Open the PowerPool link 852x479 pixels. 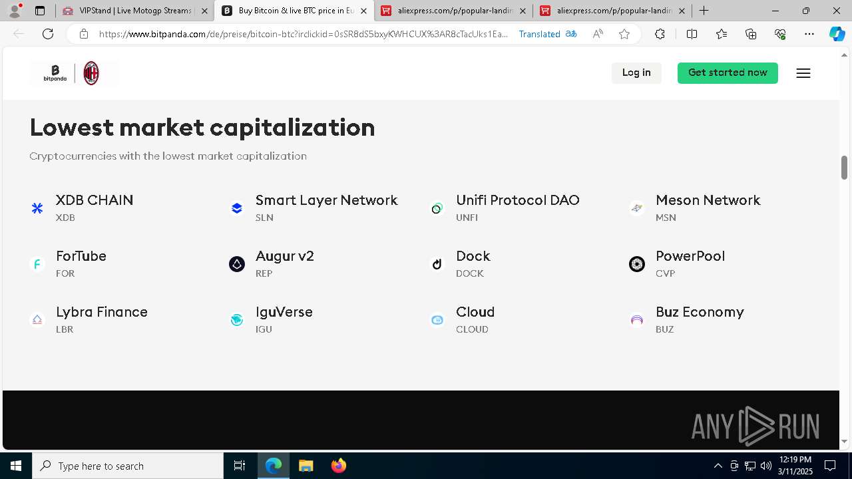690,256
